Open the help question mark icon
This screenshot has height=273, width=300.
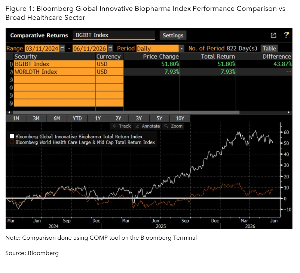pyautogui.click(x=287, y=35)
